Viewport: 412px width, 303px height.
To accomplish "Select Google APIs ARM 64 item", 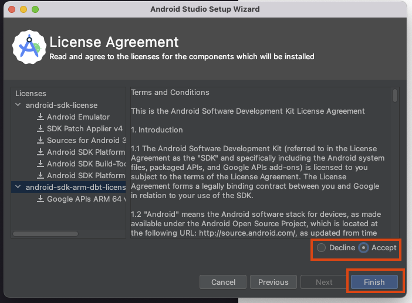I will pyautogui.click(x=86, y=199).
